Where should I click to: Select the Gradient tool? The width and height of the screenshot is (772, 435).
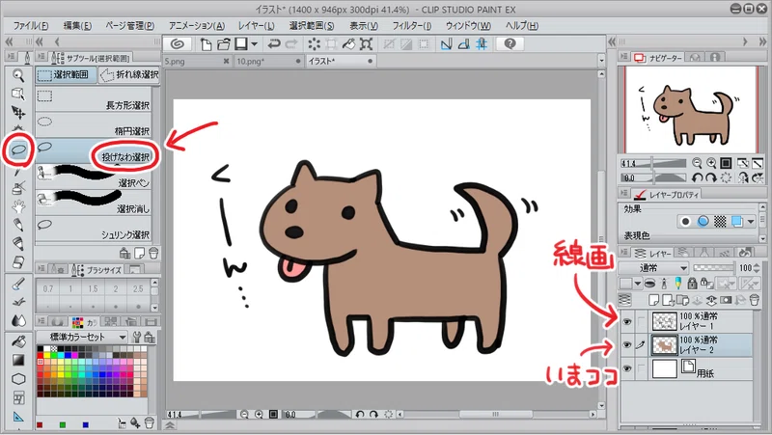(x=18, y=360)
